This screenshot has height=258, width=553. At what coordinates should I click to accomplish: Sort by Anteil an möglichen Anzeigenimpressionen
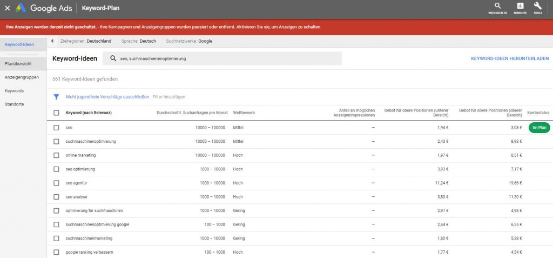tap(354, 113)
